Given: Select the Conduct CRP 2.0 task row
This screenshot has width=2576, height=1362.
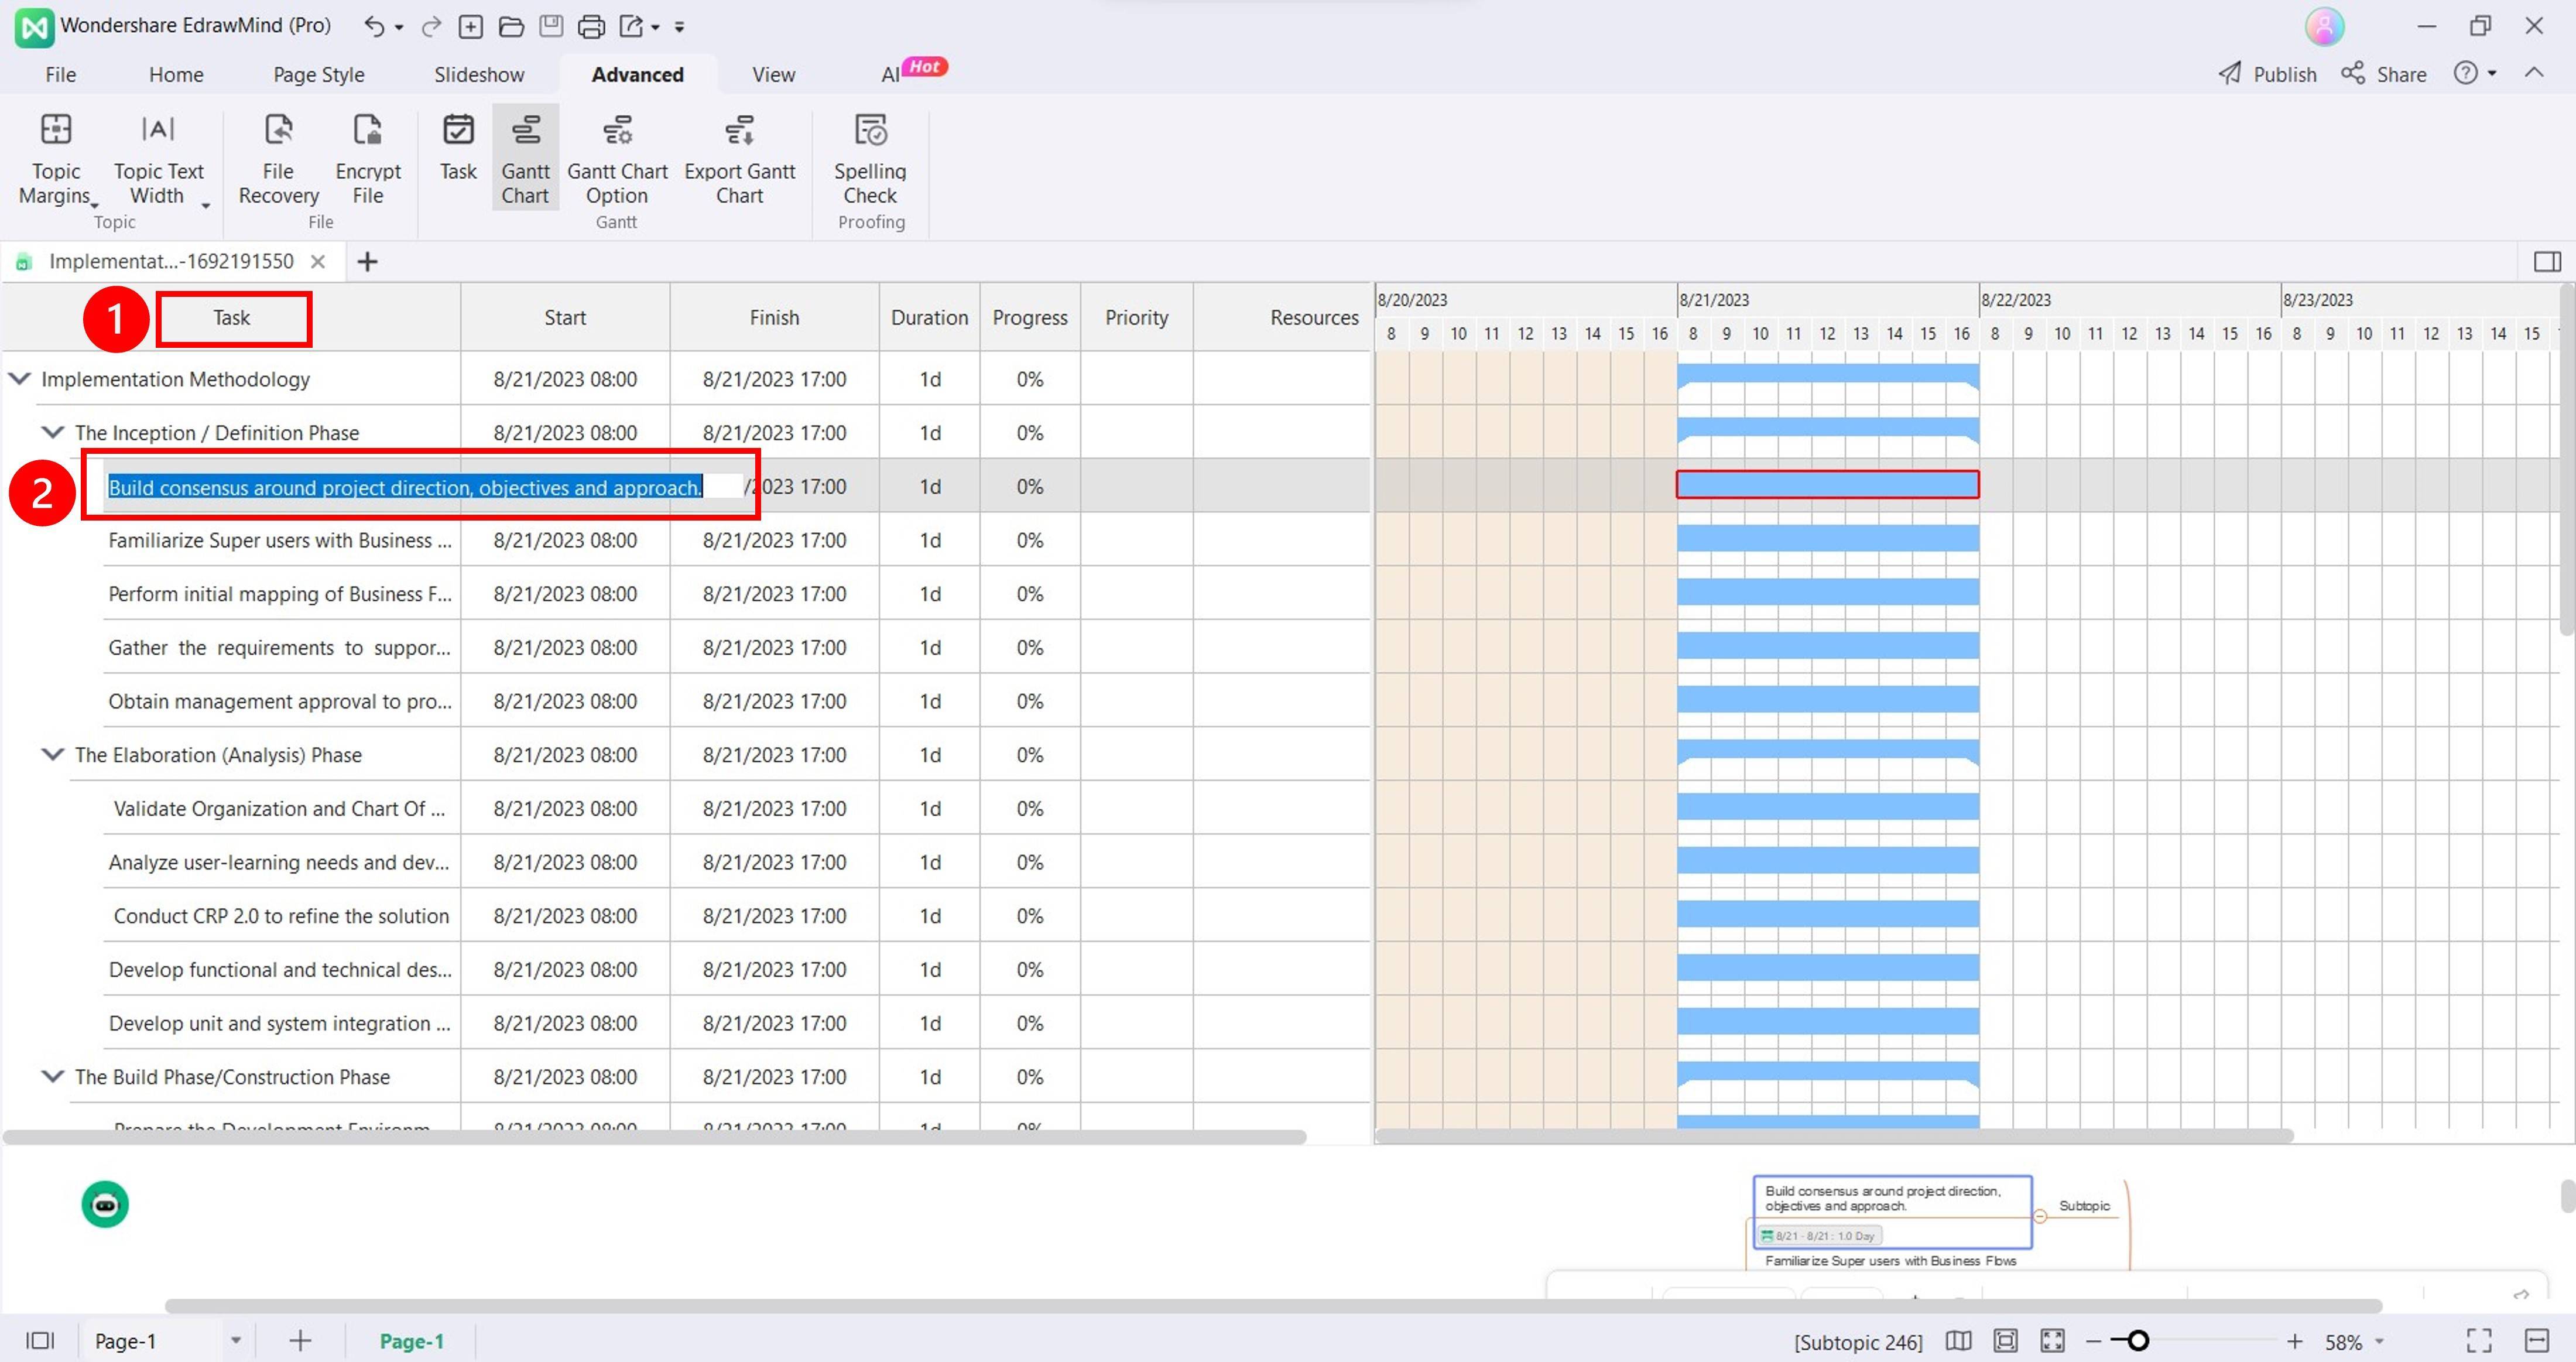Looking at the screenshot, I should (x=281, y=916).
